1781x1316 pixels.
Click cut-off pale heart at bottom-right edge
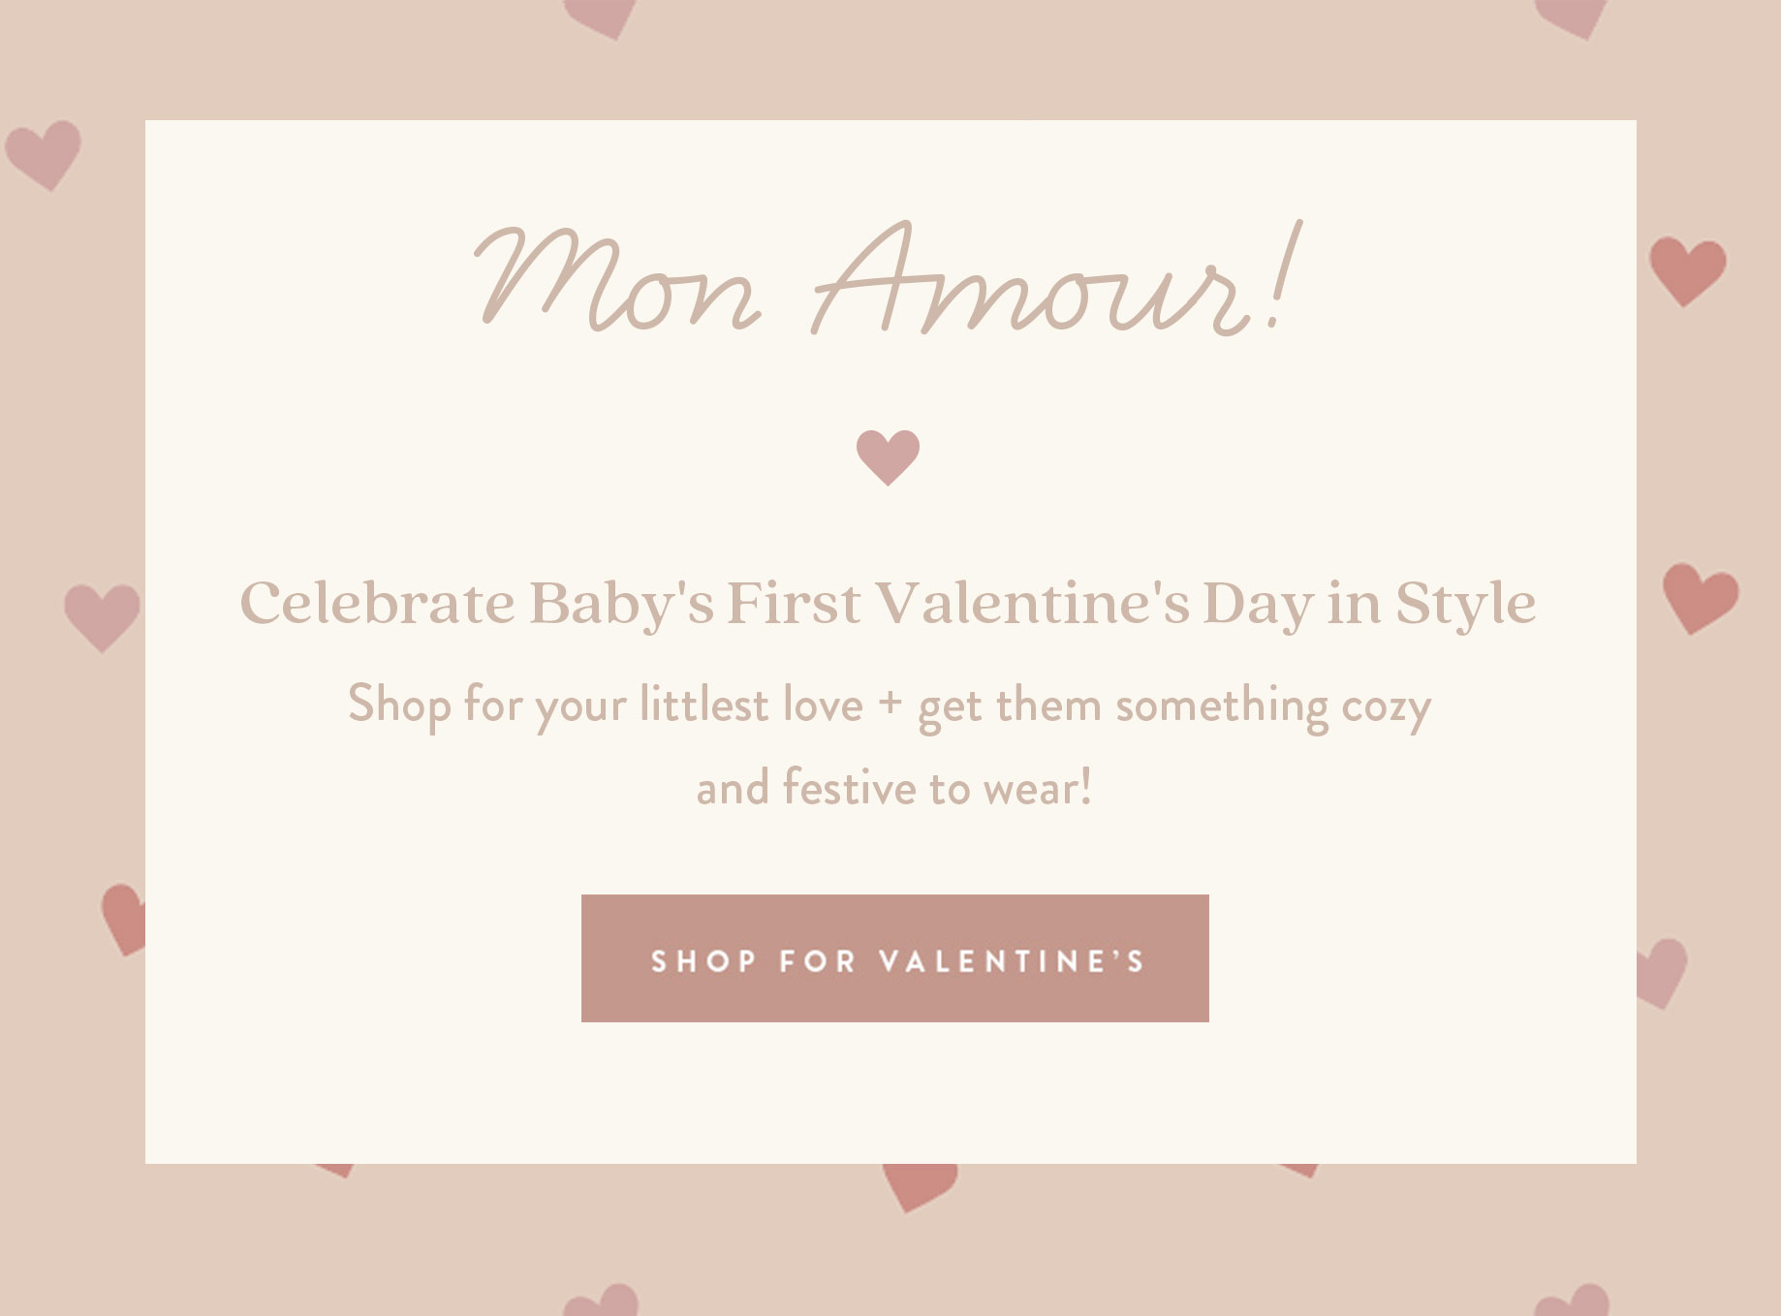tap(1575, 1301)
